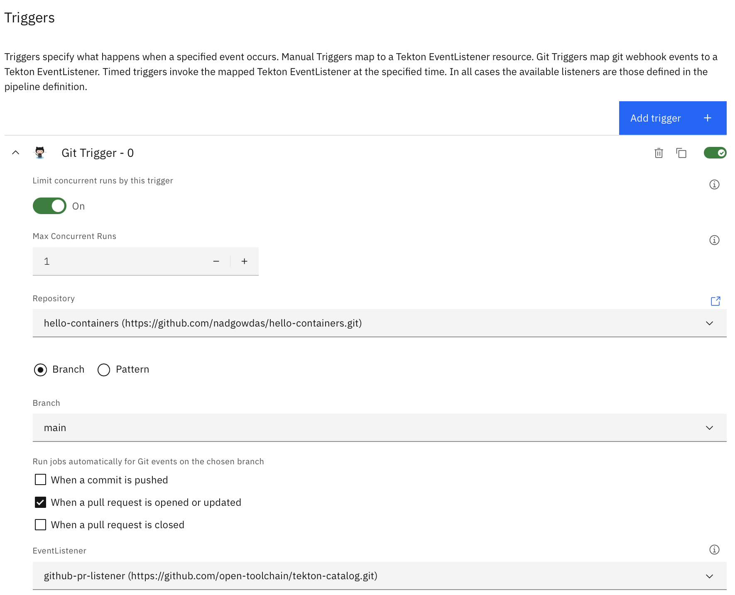Viewport: 735px width, 595px height.
Task: Decrease max concurrent runs with minus
Action: tap(216, 261)
